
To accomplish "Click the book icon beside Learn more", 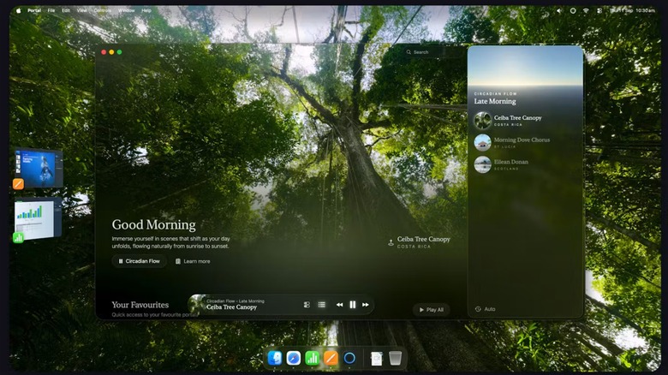I will (178, 261).
